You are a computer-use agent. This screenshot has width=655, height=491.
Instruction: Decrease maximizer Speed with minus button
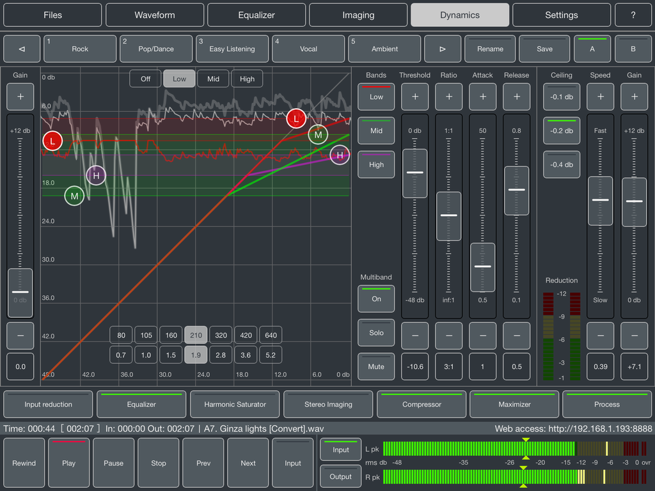point(600,335)
